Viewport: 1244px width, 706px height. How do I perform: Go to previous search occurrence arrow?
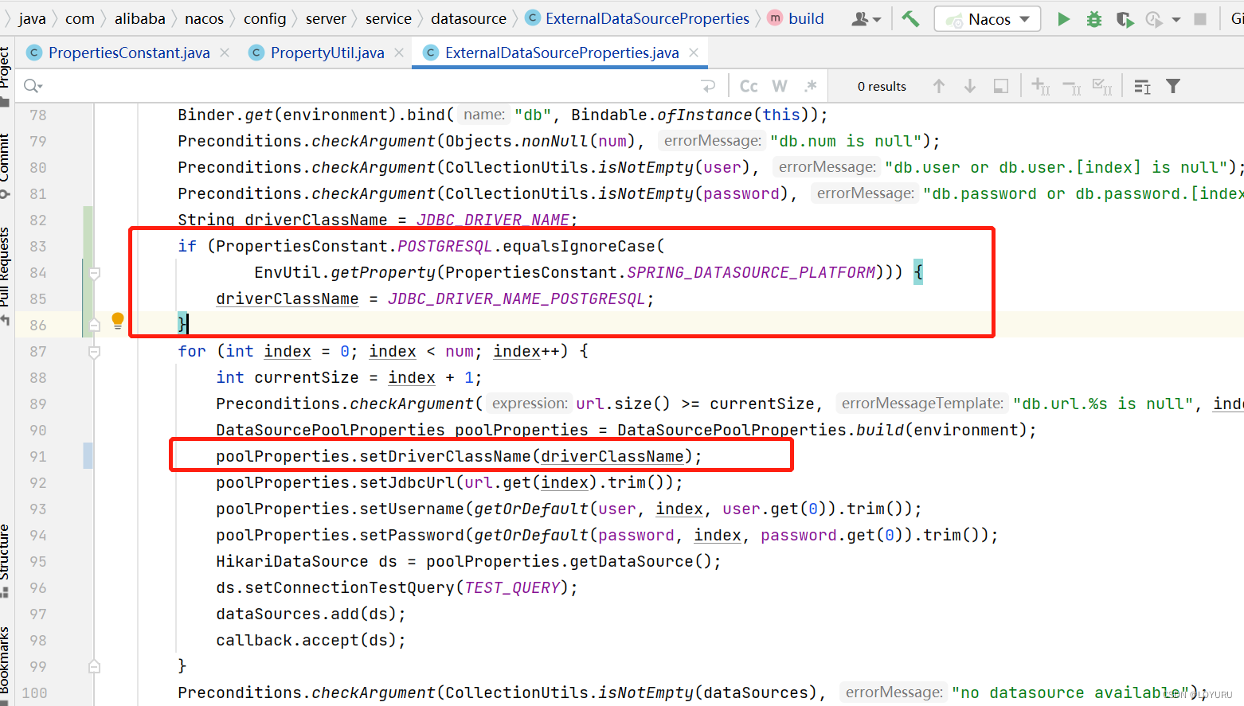(939, 86)
